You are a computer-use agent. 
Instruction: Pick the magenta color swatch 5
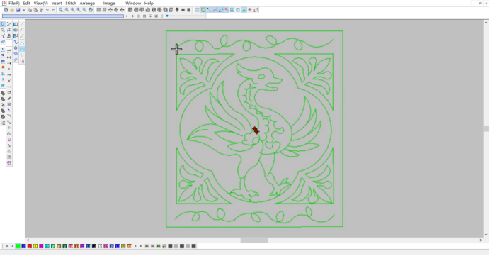(x=41, y=246)
